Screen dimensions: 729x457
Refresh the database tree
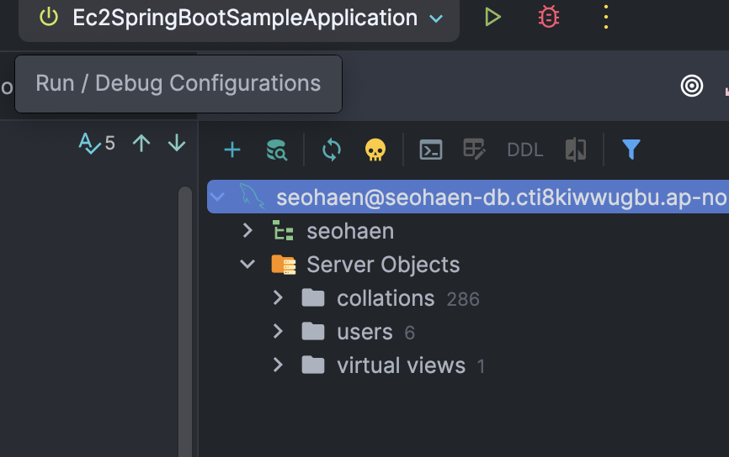[331, 150]
